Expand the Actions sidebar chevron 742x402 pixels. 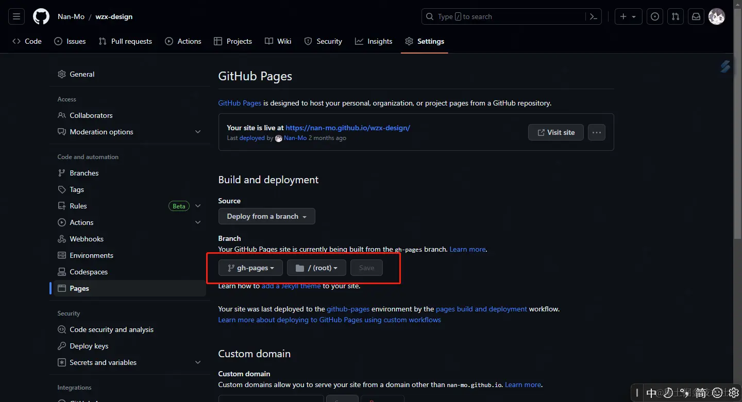tap(198, 222)
